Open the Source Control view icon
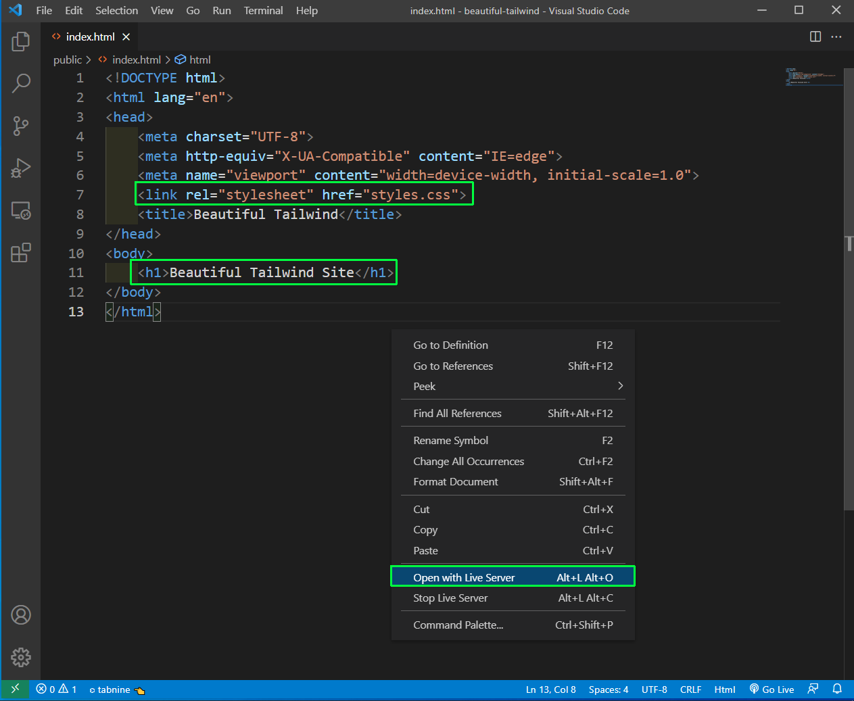 [21, 126]
